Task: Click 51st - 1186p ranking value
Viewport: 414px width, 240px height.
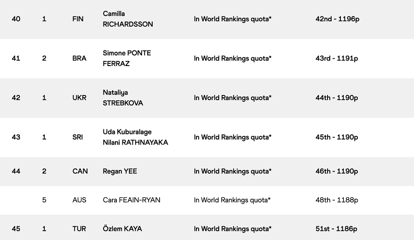Action: pos(336,229)
